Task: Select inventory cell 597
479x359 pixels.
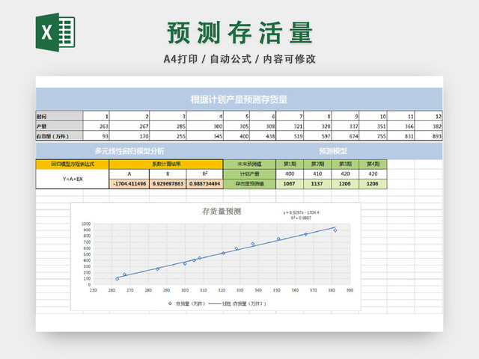Action: [x=317, y=136]
